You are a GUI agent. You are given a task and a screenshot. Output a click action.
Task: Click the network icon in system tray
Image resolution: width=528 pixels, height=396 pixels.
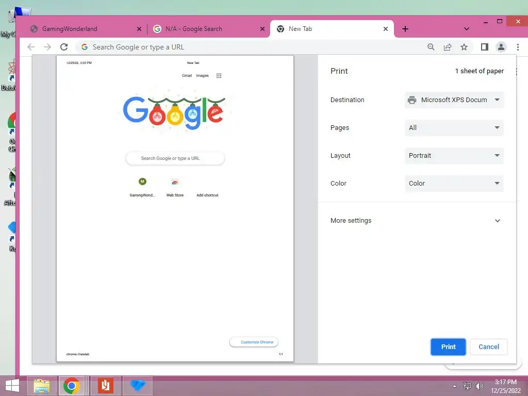[467, 386]
